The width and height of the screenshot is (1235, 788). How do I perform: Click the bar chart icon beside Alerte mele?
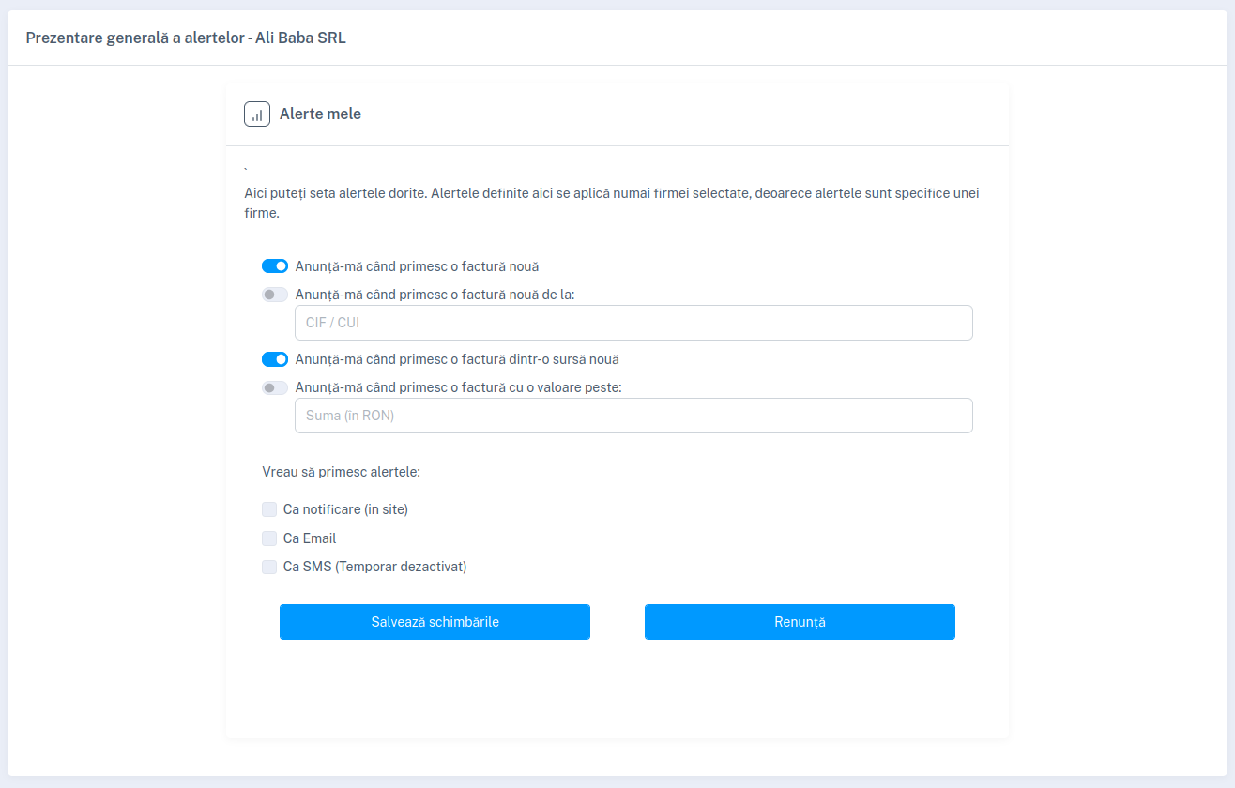[257, 114]
